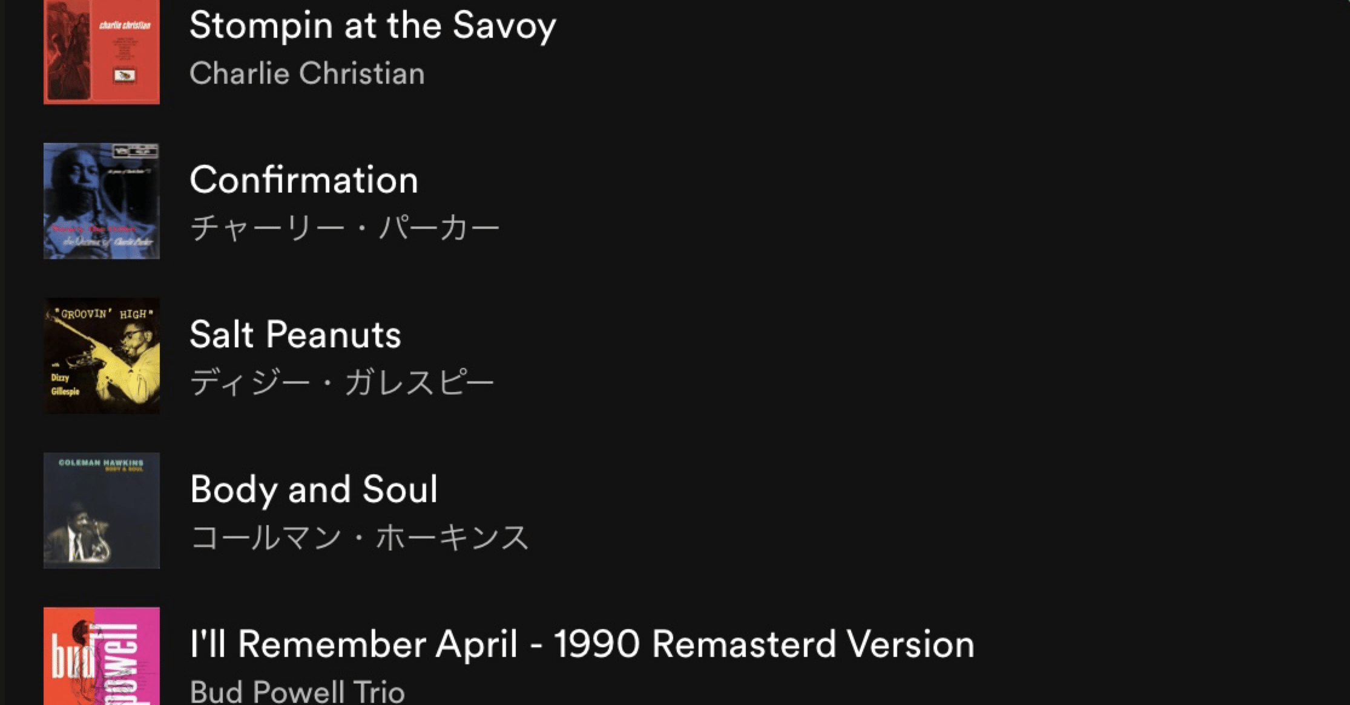Click blank row space beside Body and Soul
Viewport: 1350px width, 705px height.
[908, 511]
